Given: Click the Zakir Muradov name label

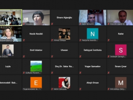Looking at the screenshot, I should tap(88, 24).
